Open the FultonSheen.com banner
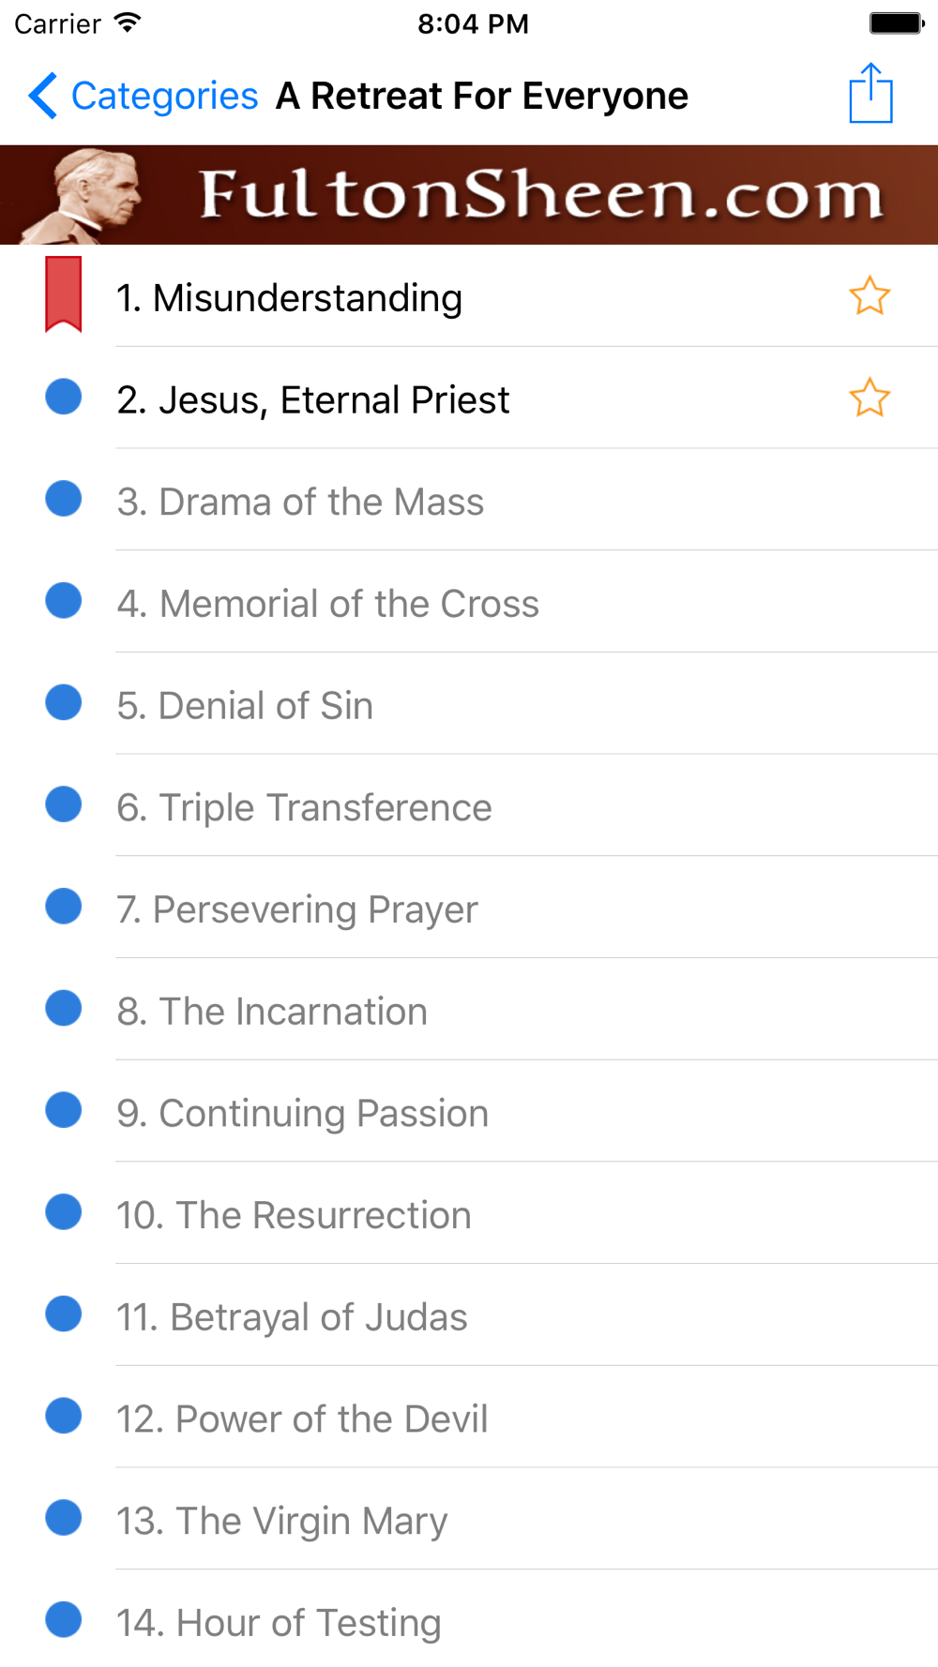This screenshot has height=1667, width=938. pos(469,195)
